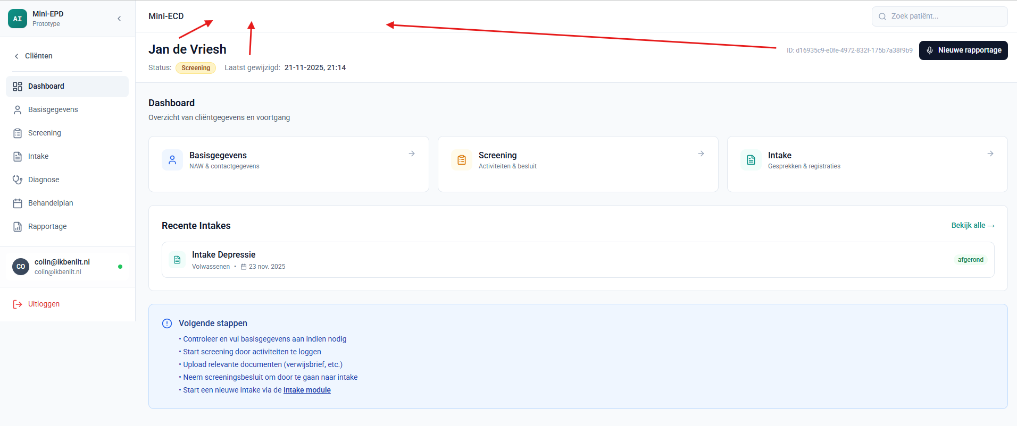Click the 'Gesprekken & registraties' subtitle
This screenshot has width=1017, height=426.
[804, 167]
